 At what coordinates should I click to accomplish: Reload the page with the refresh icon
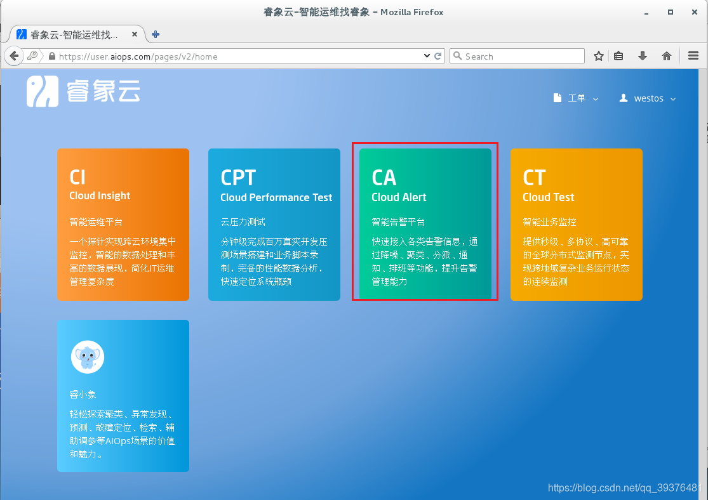coord(437,56)
